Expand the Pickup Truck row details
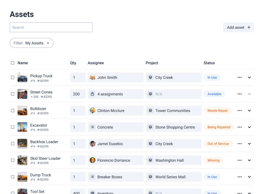Screen dimensions: 264x194 [x=249, y=78]
